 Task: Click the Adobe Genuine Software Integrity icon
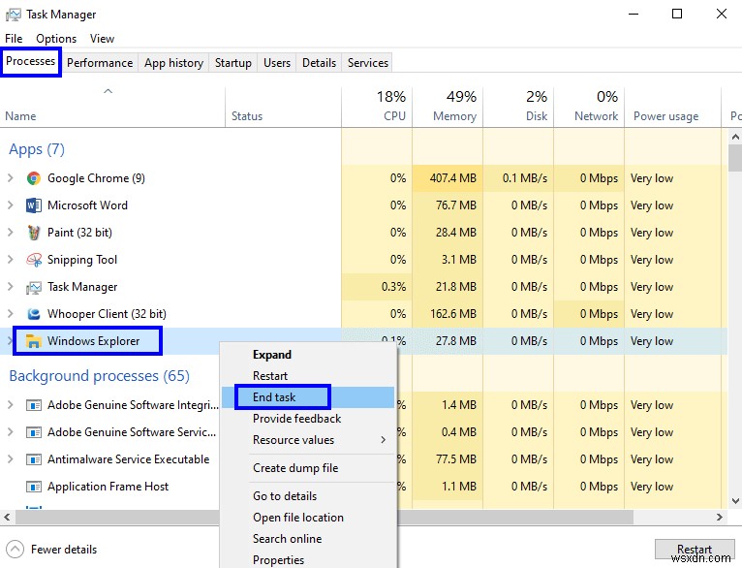pyautogui.click(x=34, y=405)
